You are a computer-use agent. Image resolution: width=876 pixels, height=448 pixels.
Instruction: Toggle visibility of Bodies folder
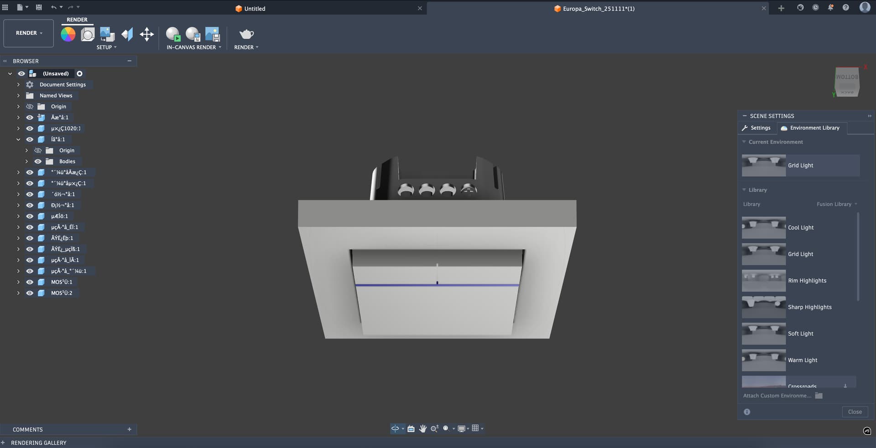coord(38,161)
